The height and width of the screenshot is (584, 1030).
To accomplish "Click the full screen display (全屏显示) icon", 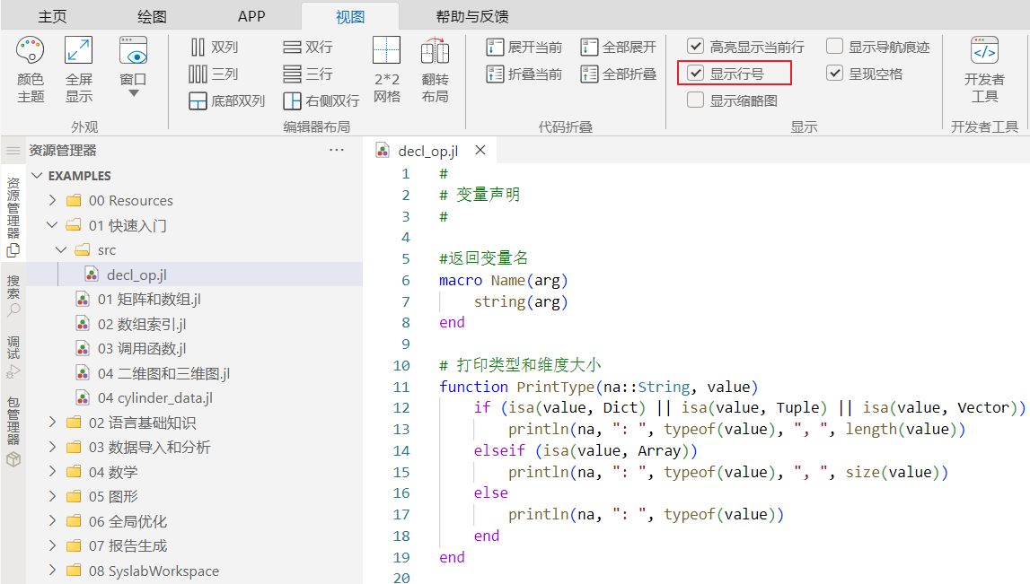I will [79, 68].
